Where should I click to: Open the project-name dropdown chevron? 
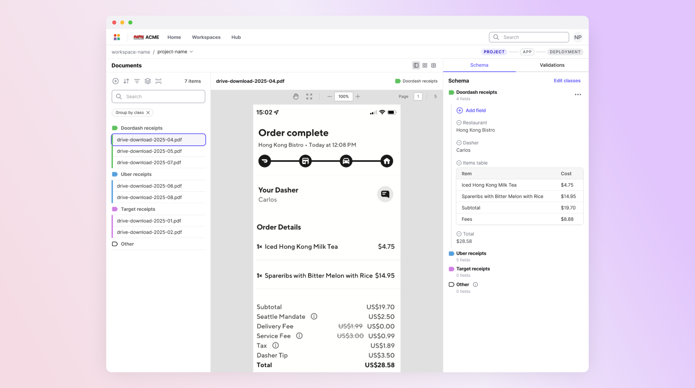[x=191, y=52]
